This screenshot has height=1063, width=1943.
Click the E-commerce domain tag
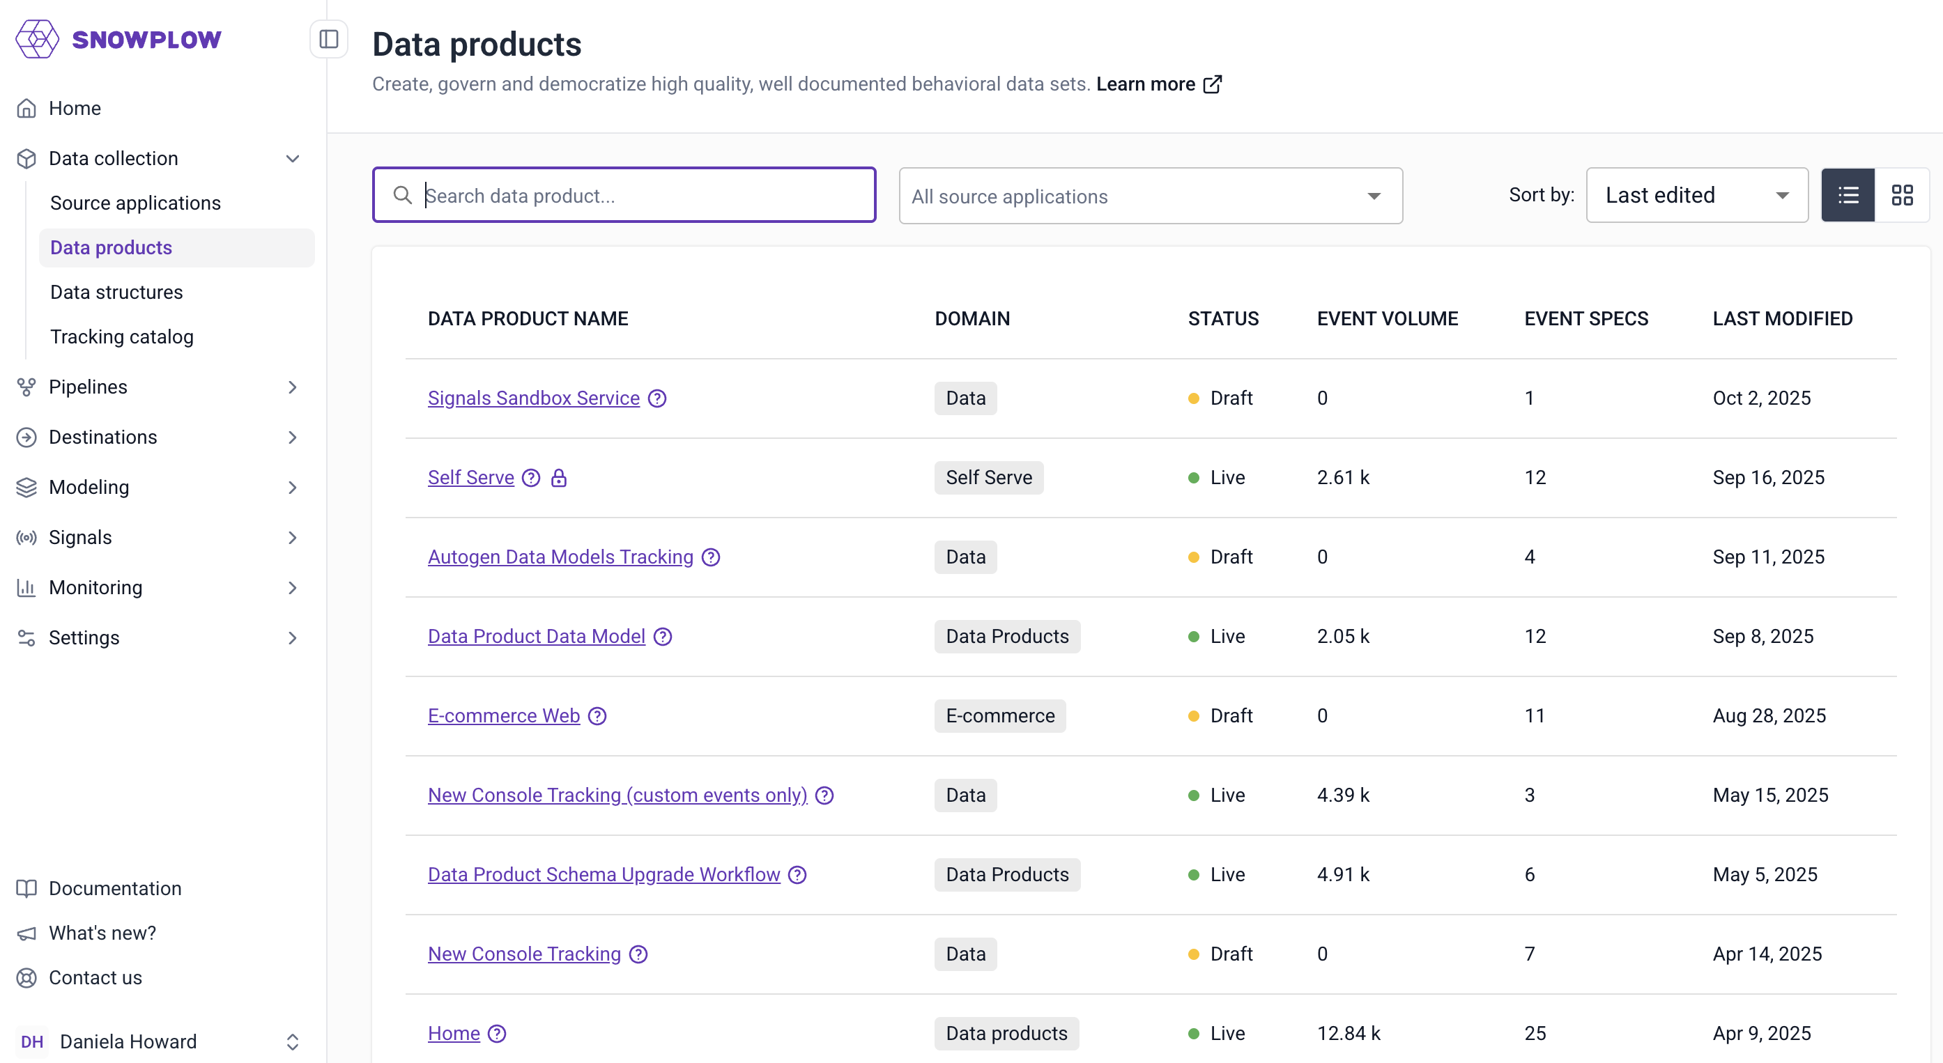tap(1000, 715)
